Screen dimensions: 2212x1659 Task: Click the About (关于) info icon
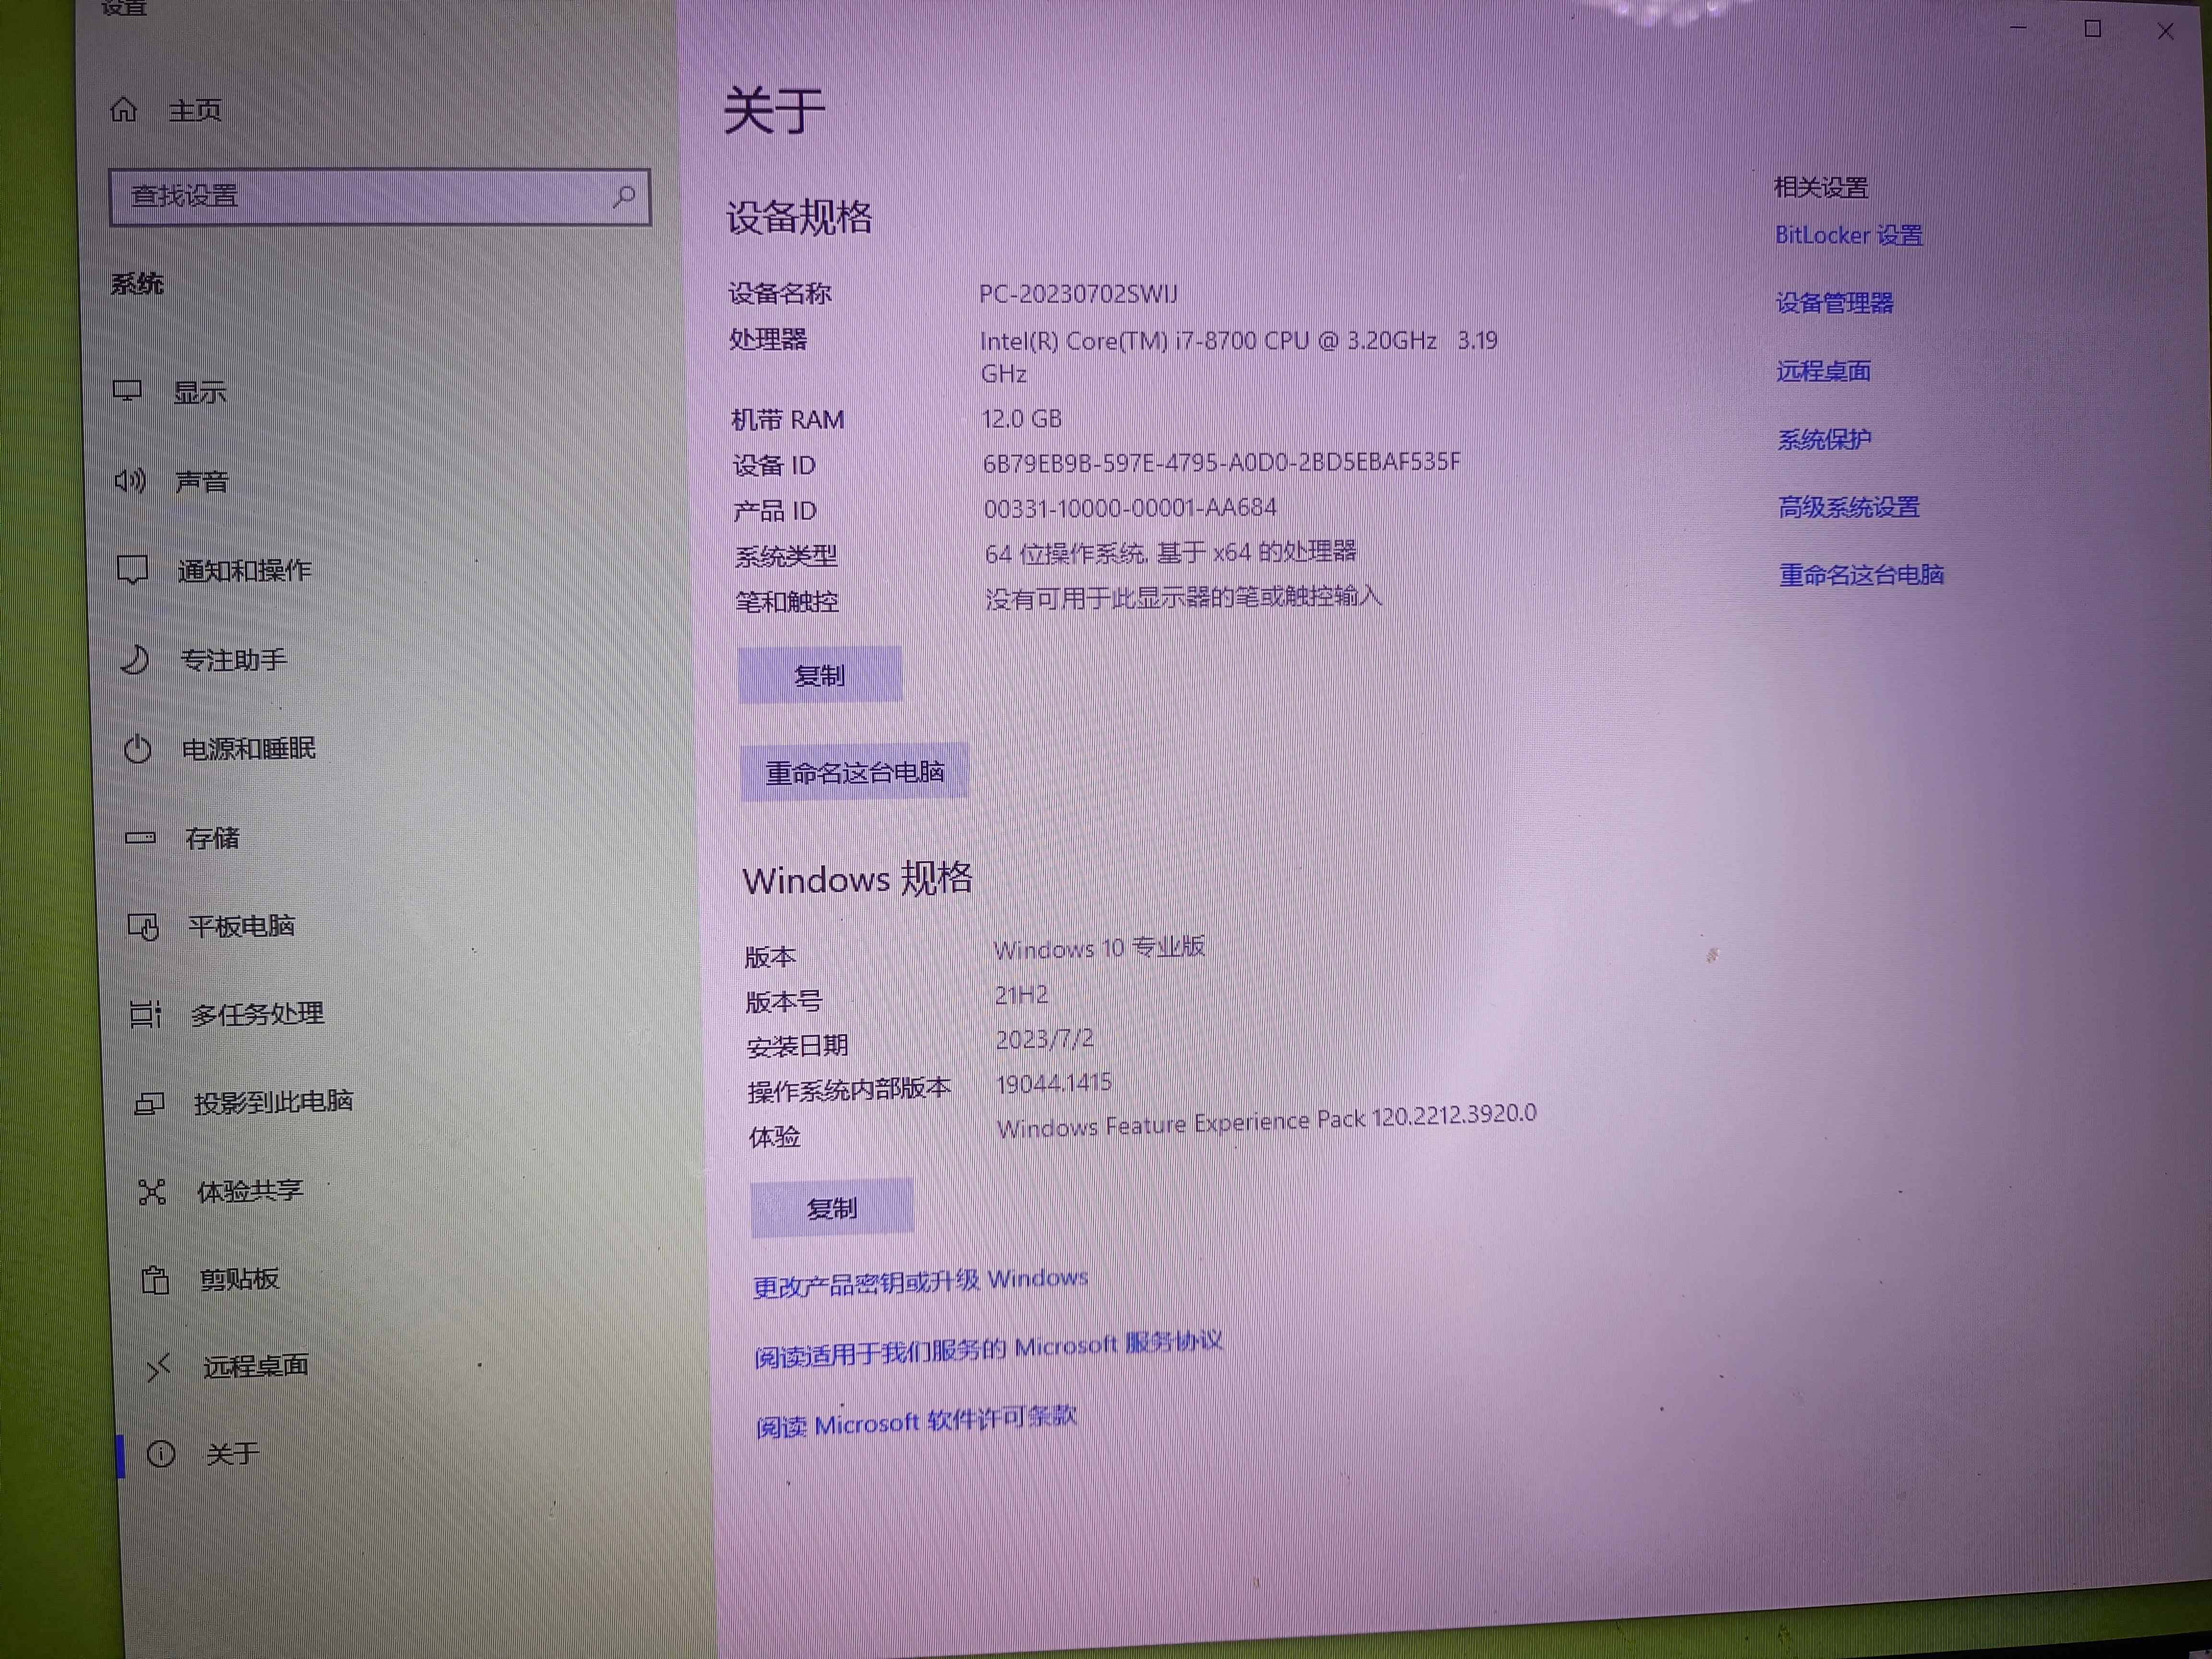[x=161, y=1454]
